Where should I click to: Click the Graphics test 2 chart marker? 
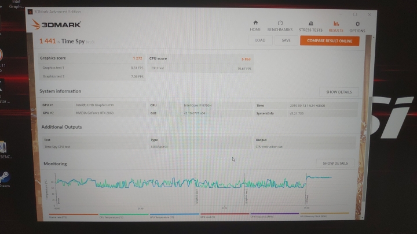[247, 197]
